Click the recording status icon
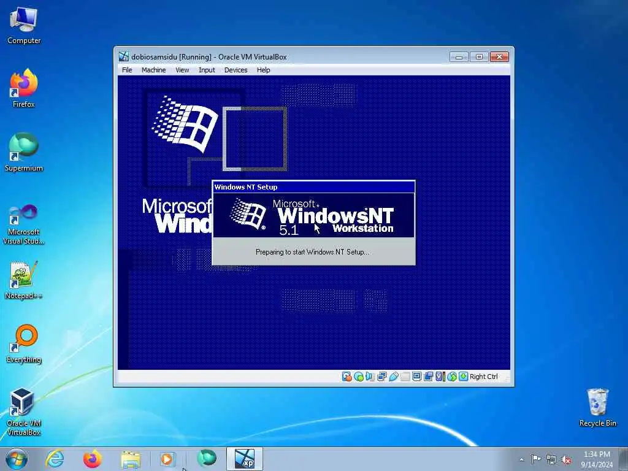Viewport: 628px width, 471px height. click(x=428, y=377)
